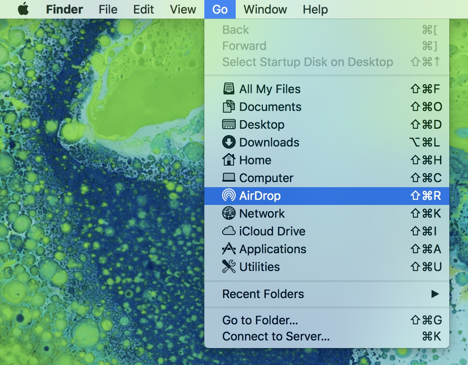This screenshot has height=365, width=468.
Task: Click the Desktop icon in Go menu
Action: click(x=228, y=124)
